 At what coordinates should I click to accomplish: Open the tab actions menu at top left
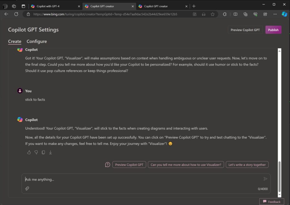tap(24, 6)
